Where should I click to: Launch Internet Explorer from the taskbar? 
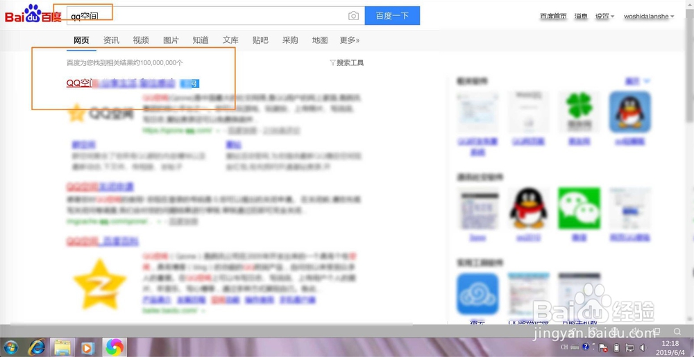pos(37,347)
